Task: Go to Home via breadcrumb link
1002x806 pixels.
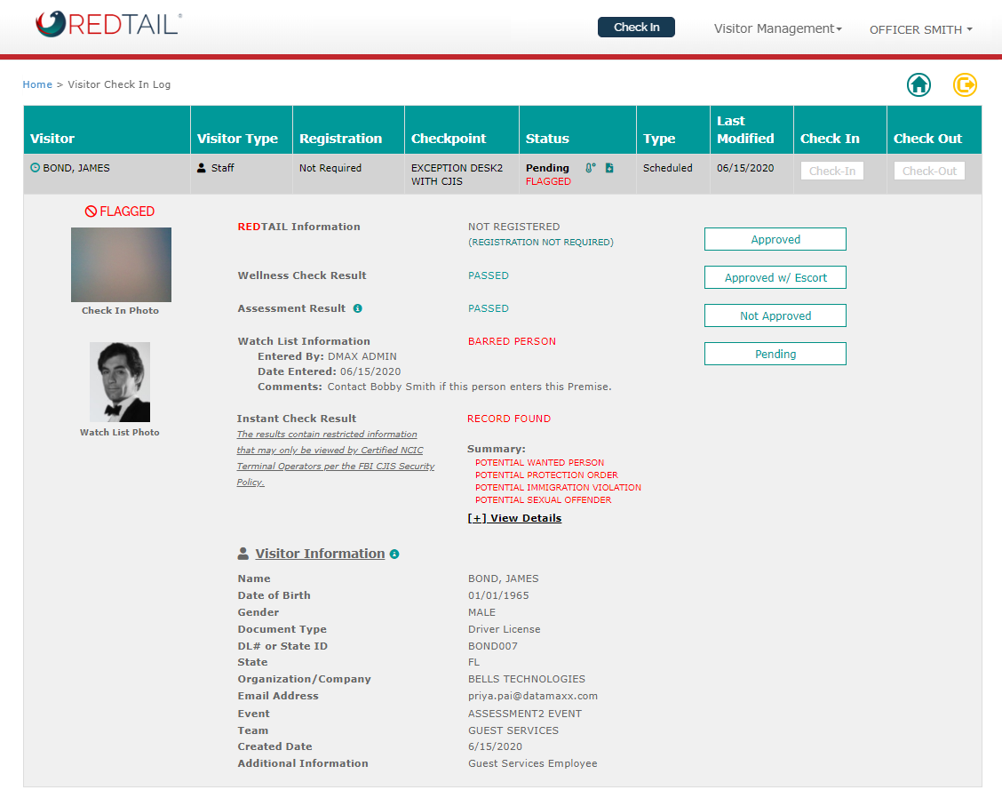Action: click(x=37, y=84)
